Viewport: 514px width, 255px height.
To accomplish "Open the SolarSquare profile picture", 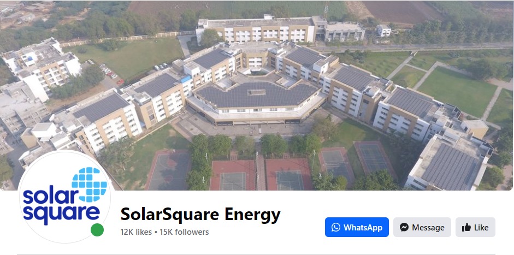I will click(64, 197).
